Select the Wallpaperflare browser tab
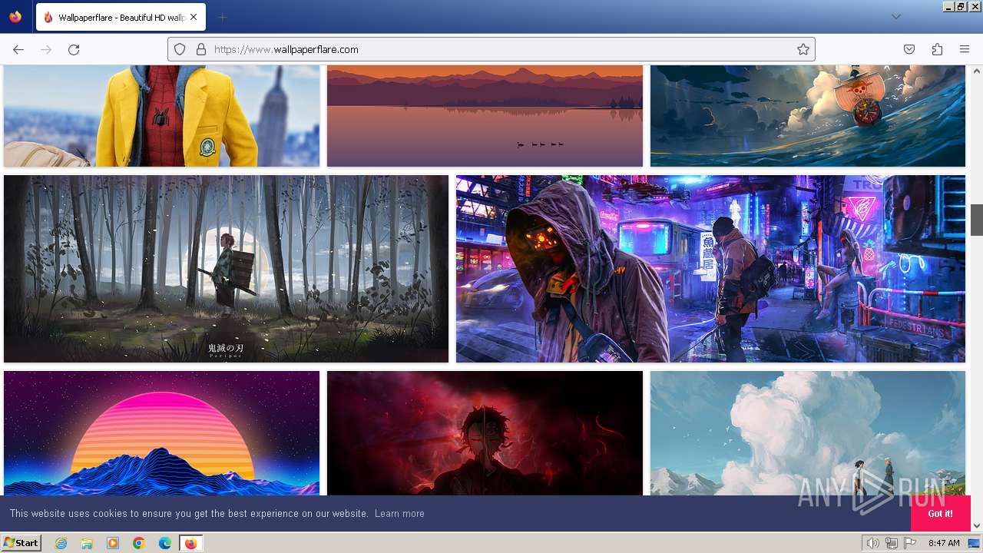 [120, 17]
